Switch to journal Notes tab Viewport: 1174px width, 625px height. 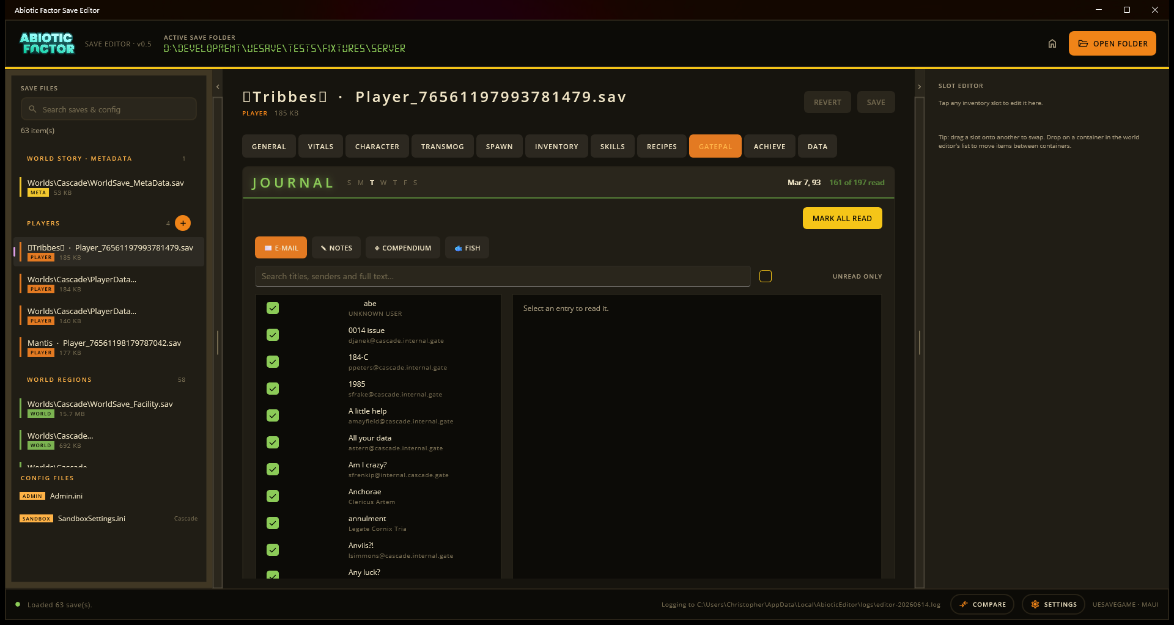[x=336, y=247]
